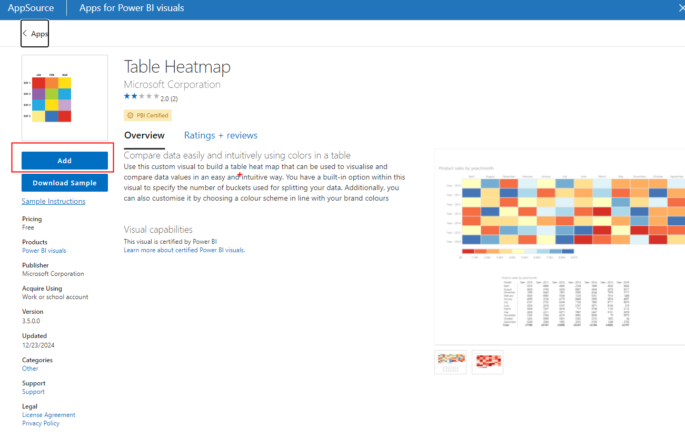685x437 pixels.
Task: Go back to the Apps list
Action: 35,34
